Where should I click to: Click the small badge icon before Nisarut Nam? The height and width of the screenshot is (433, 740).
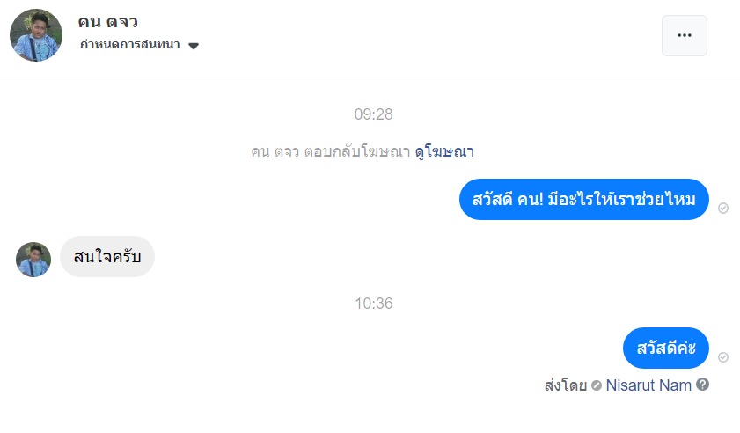coord(597,385)
